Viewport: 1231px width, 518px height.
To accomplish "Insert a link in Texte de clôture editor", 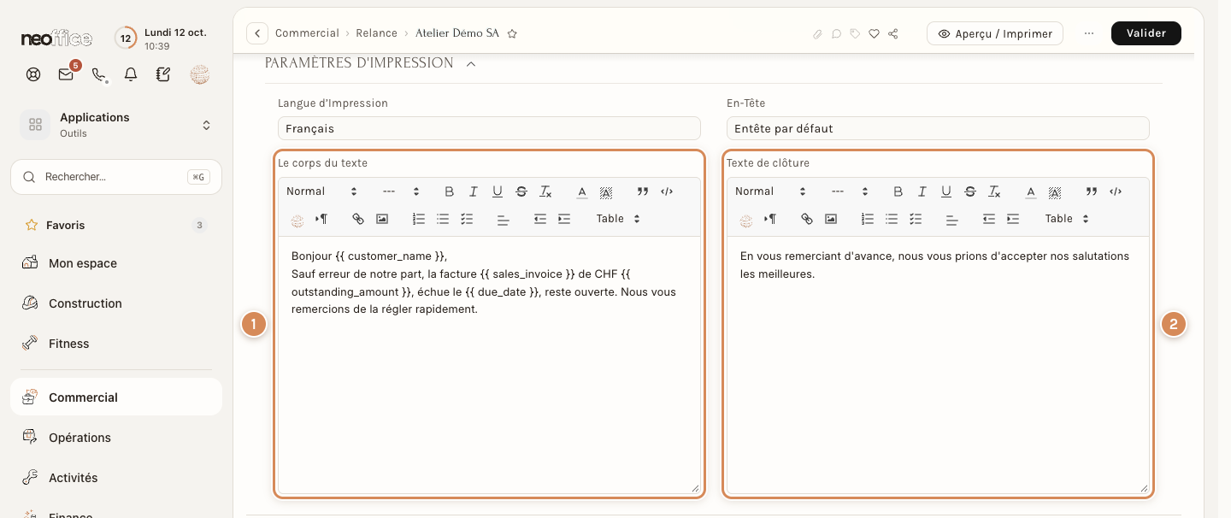I will 807,219.
